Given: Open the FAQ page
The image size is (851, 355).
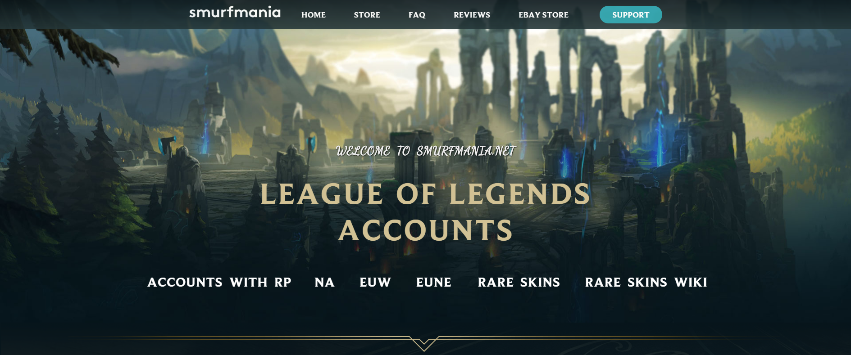Looking at the screenshot, I should [417, 15].
